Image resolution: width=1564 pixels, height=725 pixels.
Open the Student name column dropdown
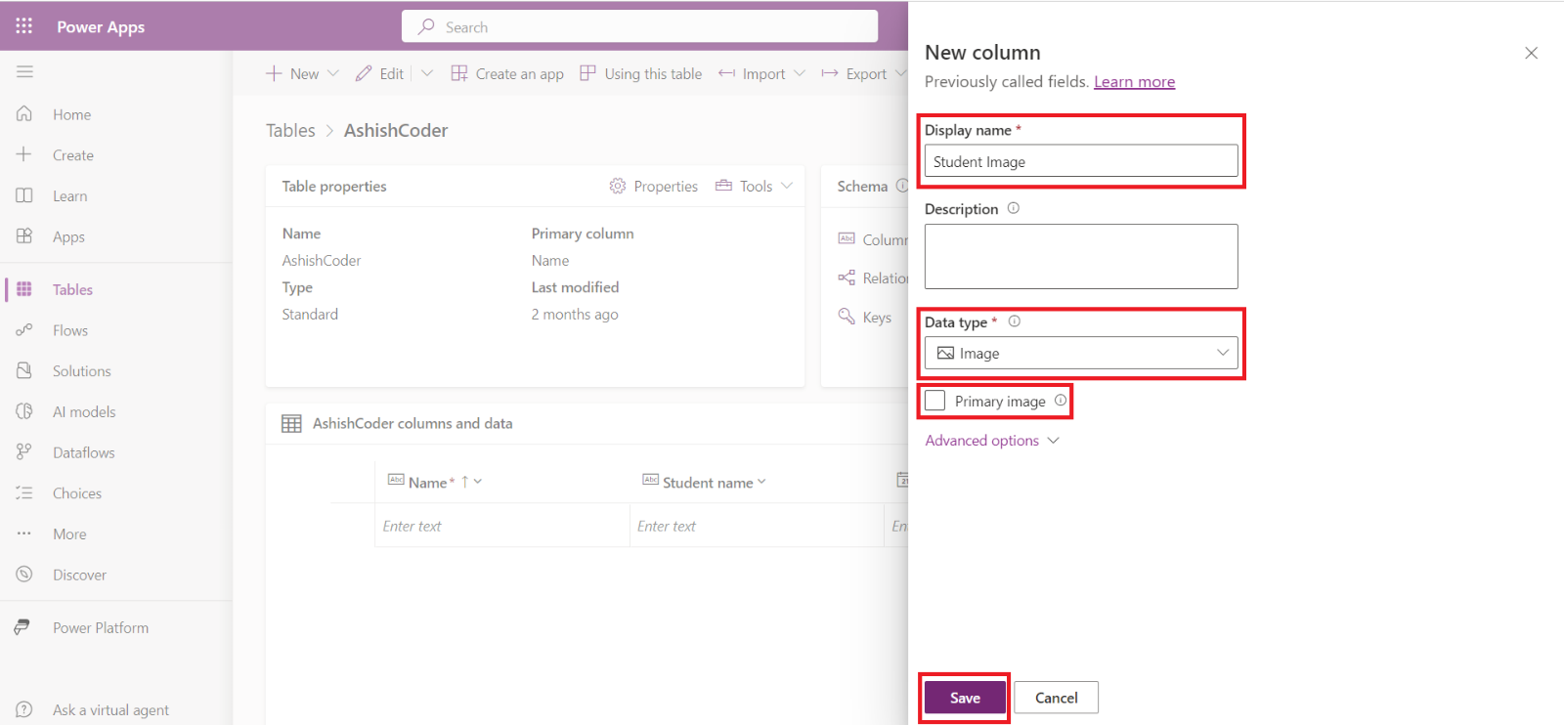pyautogui.click(x=761, y=482)
